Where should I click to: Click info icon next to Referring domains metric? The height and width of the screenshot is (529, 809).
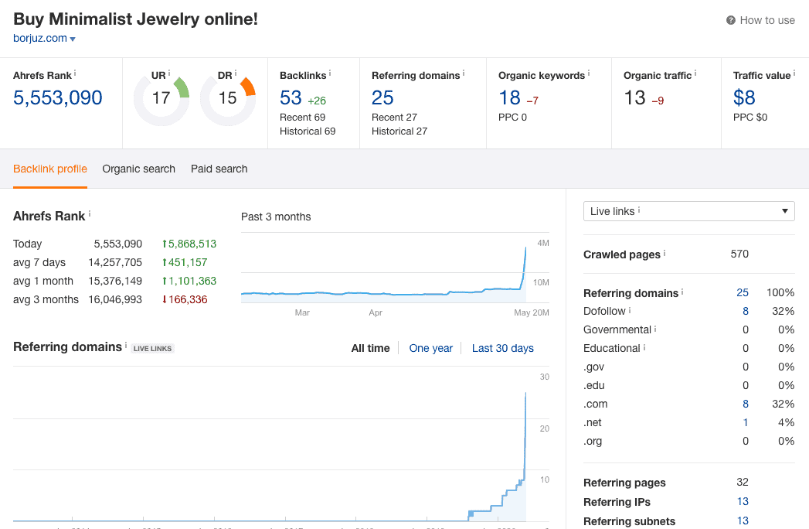tap(464, 73)
